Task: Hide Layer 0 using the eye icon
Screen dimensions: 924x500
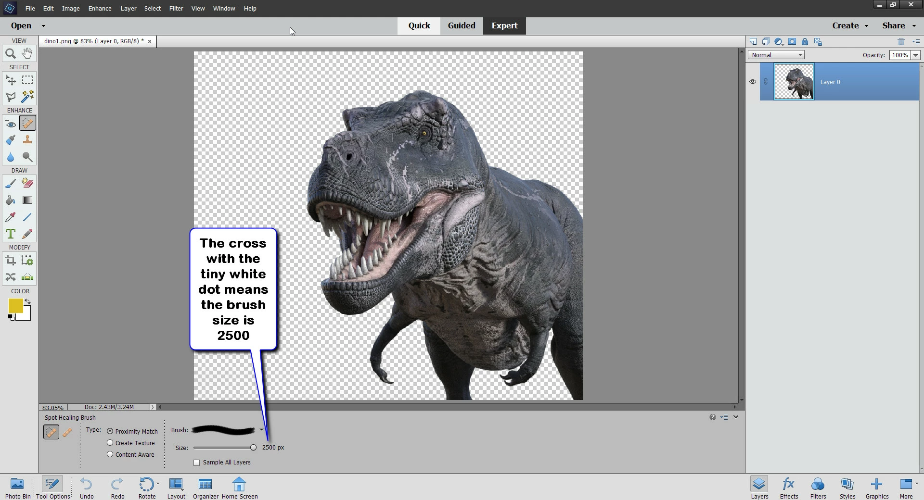Action: click(x=753, y=82)
